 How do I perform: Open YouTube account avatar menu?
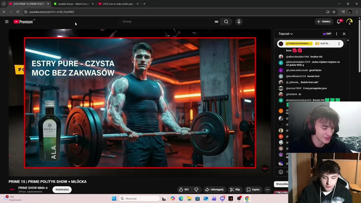[349, 21]
